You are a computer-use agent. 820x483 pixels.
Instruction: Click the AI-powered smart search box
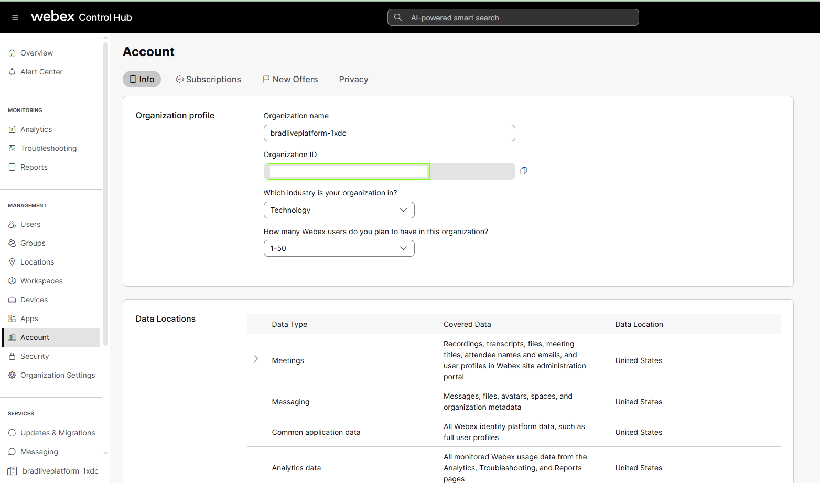pyautogui.click(x=513, y=17)
